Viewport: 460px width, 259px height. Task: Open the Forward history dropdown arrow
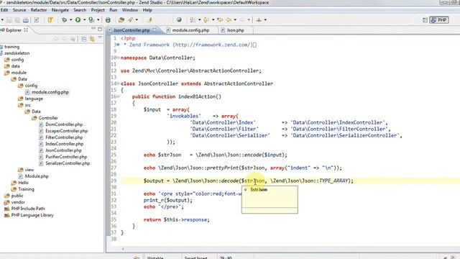[249, 20]
